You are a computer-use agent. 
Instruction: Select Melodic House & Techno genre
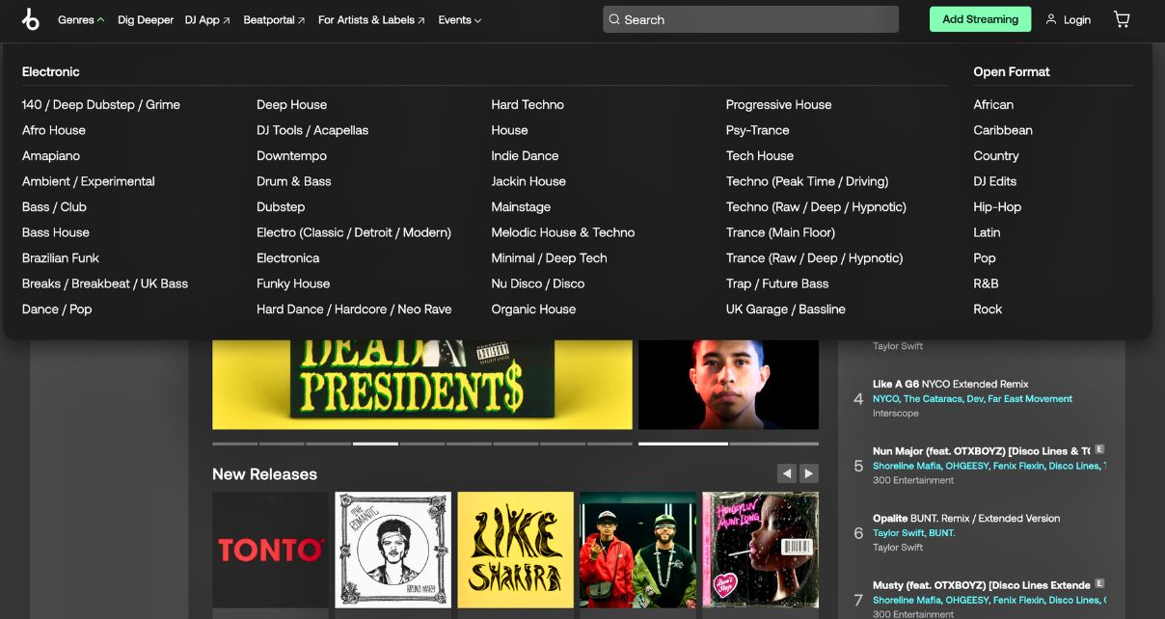pyautogui.click(x=562, y=232)
